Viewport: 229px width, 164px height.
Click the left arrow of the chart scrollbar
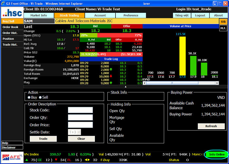tap(144, 83)
